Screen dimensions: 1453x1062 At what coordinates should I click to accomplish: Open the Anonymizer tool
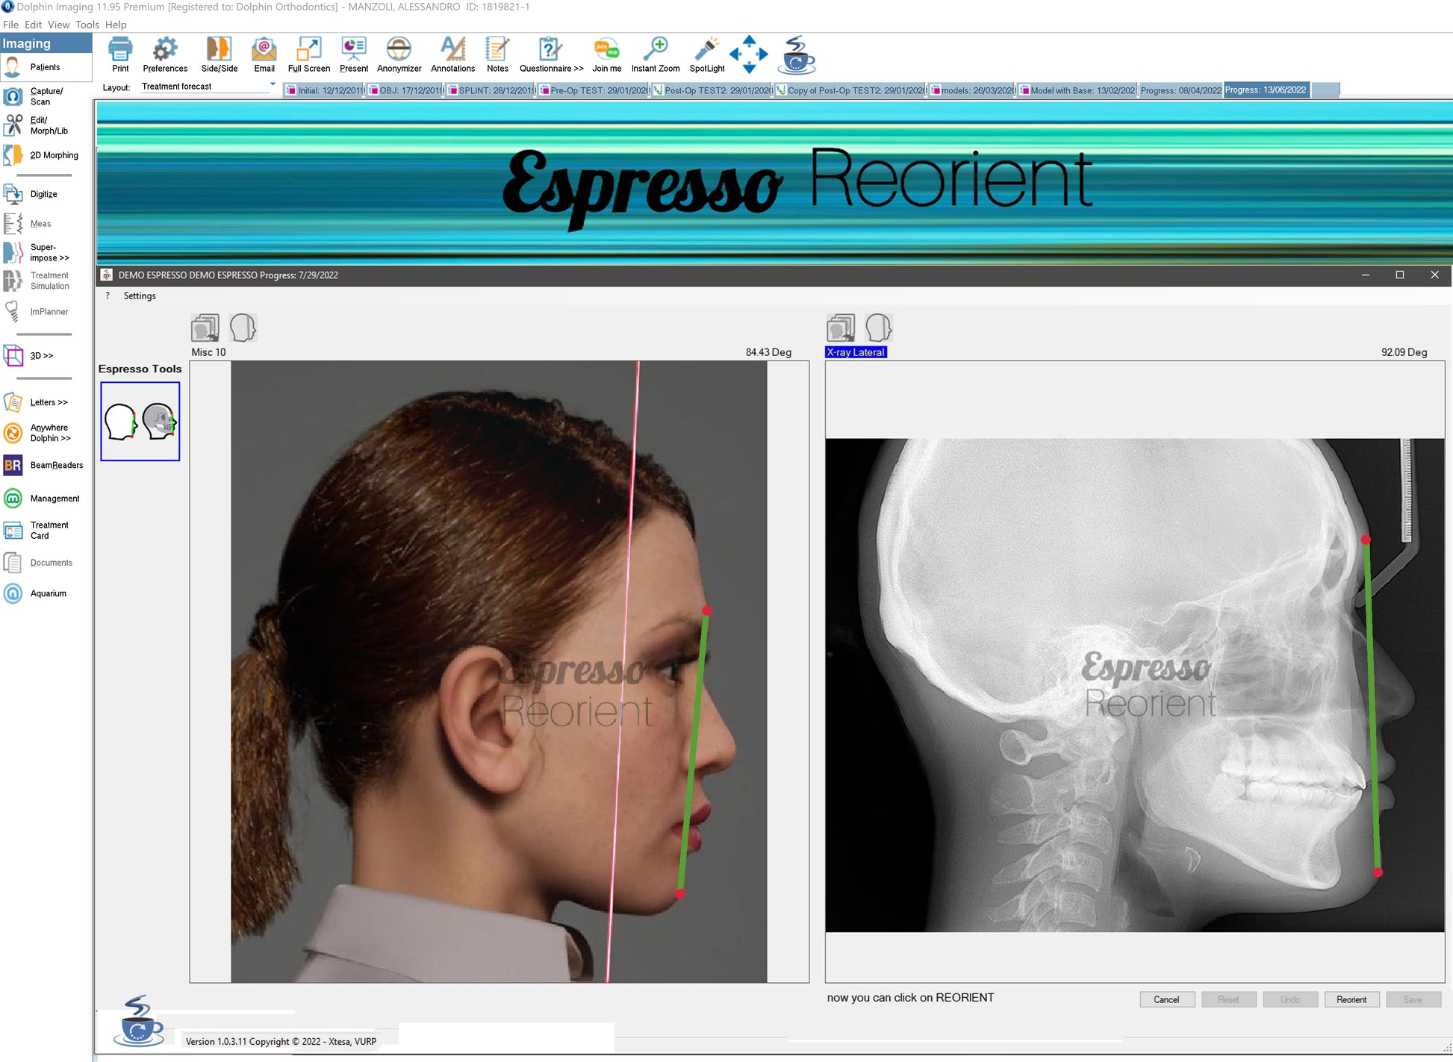pos(399,54)
